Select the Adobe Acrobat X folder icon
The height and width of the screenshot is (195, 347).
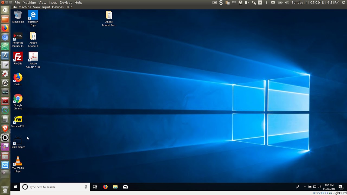pyautogui.click(x=33, y=40)
